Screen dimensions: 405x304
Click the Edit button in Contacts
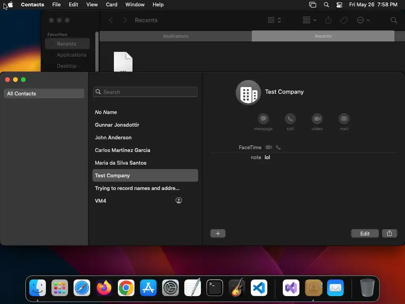tap(365, 234)
